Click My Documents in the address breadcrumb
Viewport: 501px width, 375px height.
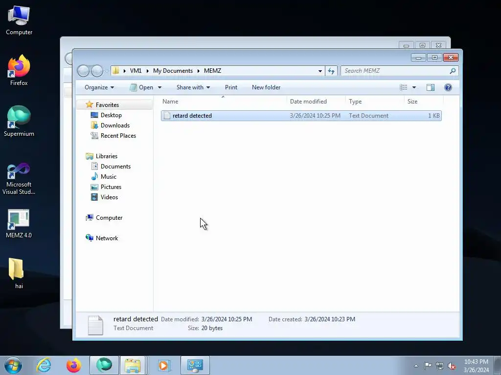pyautogui.click(x=173, y=71)
